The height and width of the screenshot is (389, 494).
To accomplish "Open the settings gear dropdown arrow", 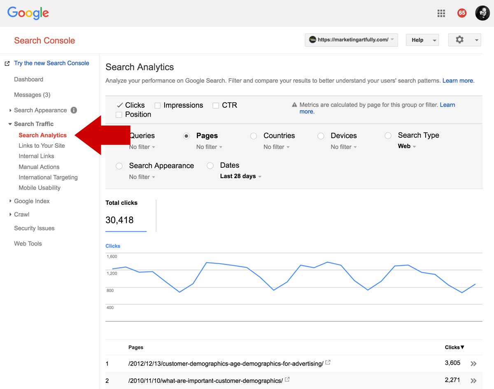I will 476,40.
